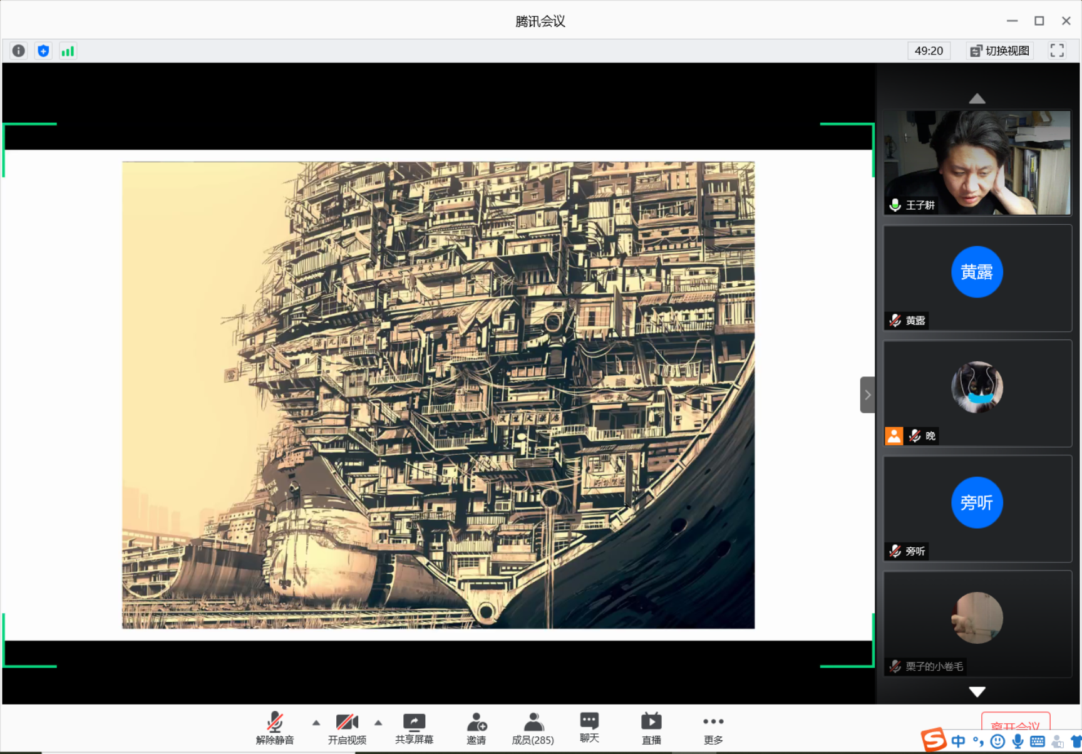
Task: Click the blue security shield icon
Action: pos(43,51)
